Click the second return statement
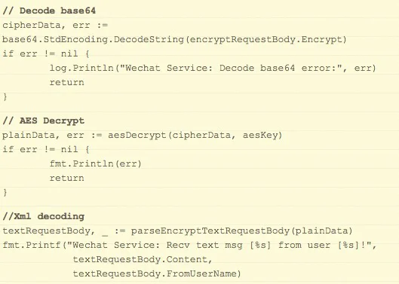The width and height of the screenshot is (399, 284). coord(66,178)
